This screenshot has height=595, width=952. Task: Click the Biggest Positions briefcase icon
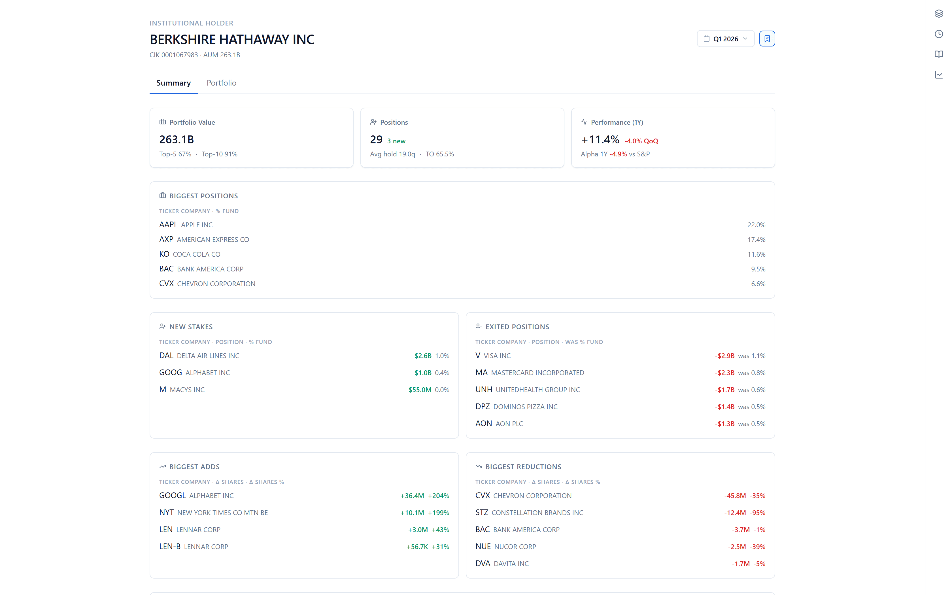(x=162, y=195)
